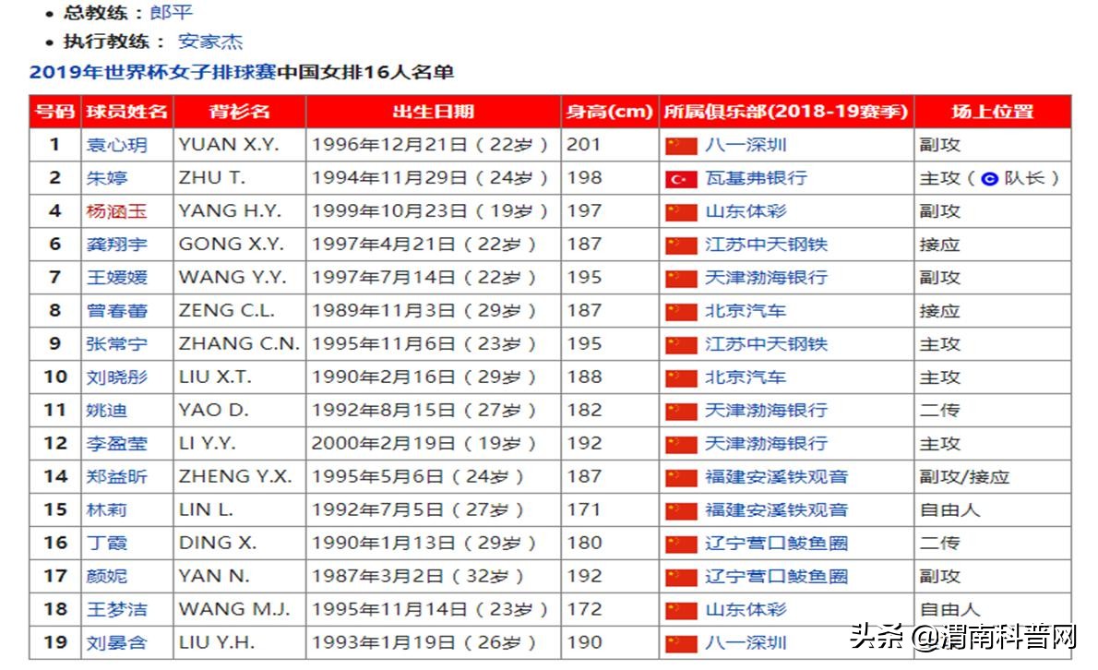Open player link 张常宁
1098x670 pixels.
tap(117, 343)
